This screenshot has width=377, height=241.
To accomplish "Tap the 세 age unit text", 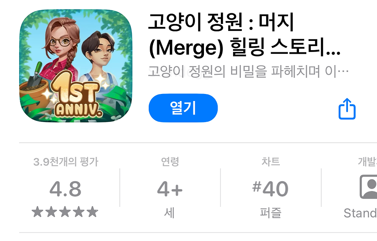I will point(169,213).
